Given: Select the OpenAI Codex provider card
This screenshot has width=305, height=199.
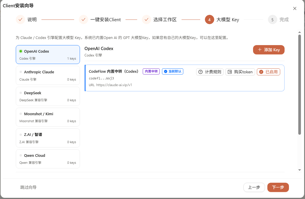Looking at the screenshot, I should pos(48,54).
